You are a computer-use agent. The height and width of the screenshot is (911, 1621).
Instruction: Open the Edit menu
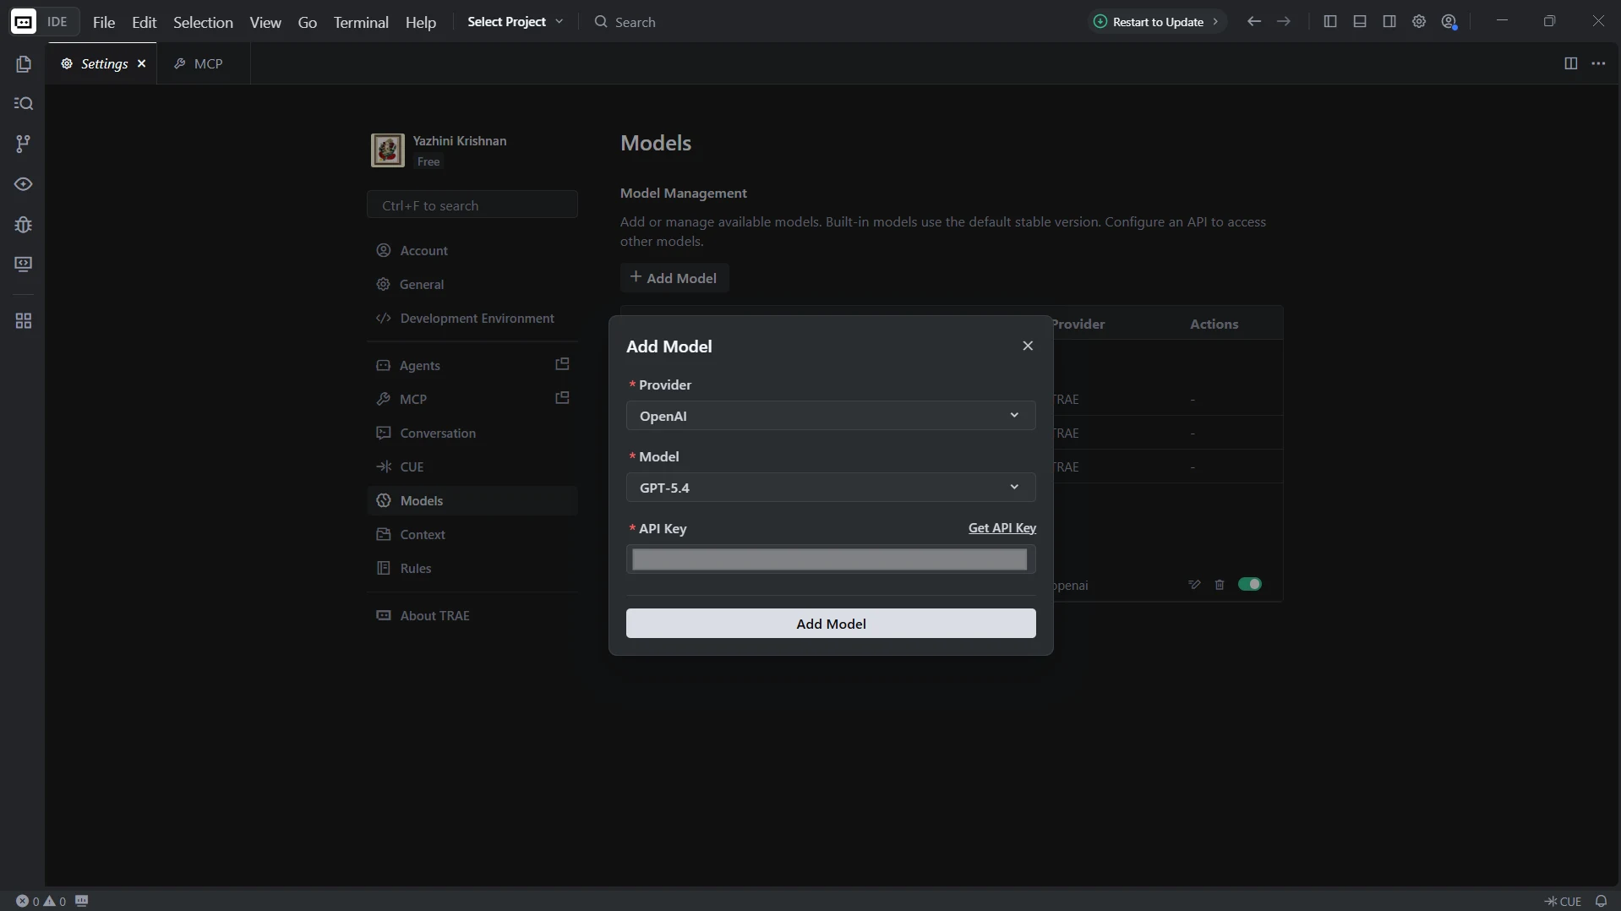tap(145, 22)
